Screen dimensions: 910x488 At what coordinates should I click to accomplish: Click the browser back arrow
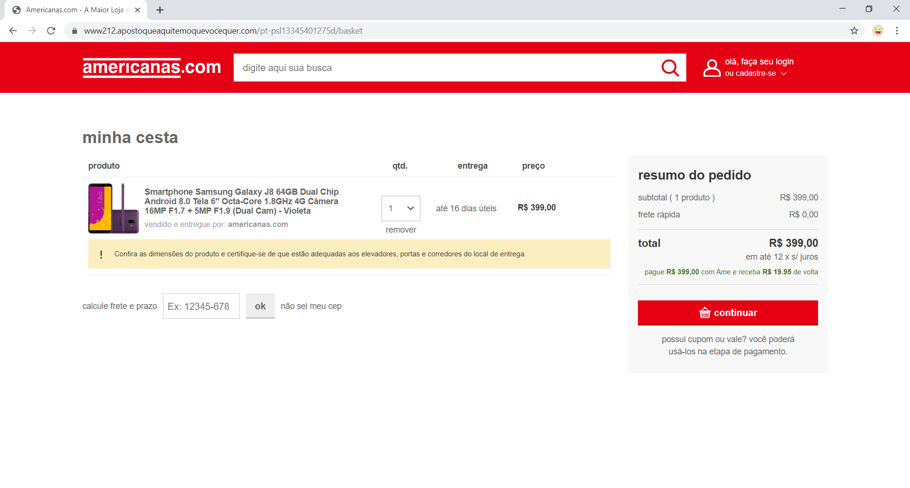(13, 31)
